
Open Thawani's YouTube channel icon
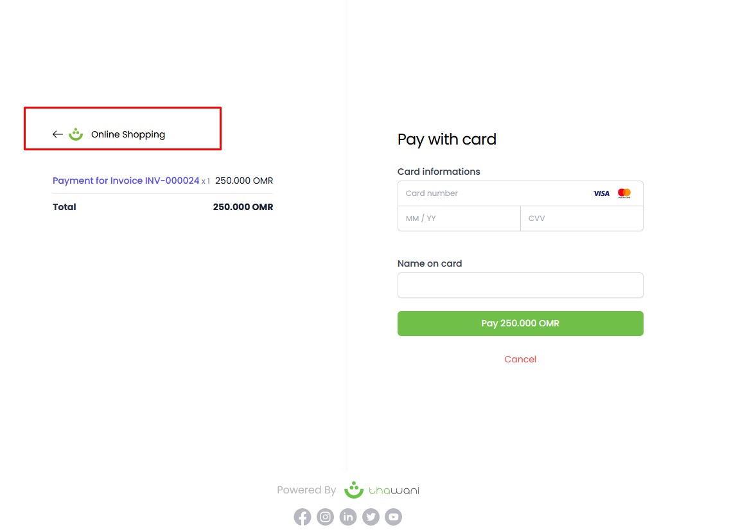point(393,517)
